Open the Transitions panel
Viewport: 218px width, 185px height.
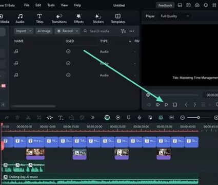[x=59, y=18]
